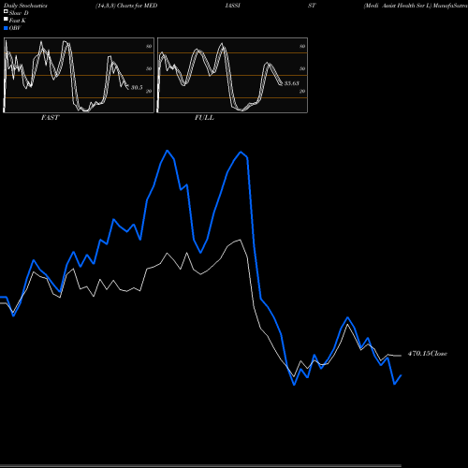Select the 'Daily Stochastics' title text

coord(25,6)
